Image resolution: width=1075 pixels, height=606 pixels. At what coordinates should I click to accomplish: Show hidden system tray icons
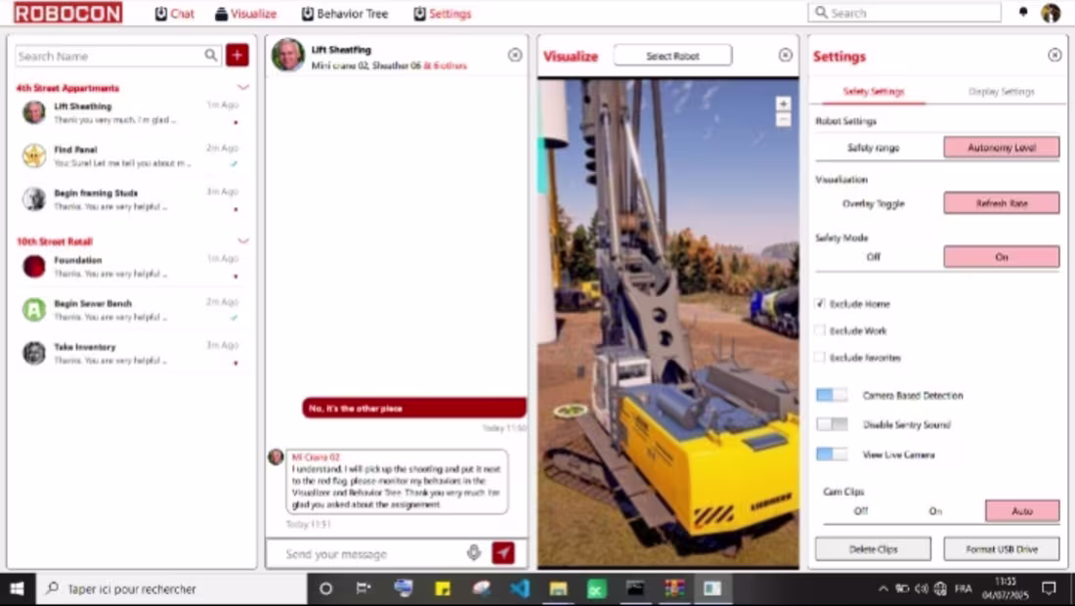click(883, 588)
